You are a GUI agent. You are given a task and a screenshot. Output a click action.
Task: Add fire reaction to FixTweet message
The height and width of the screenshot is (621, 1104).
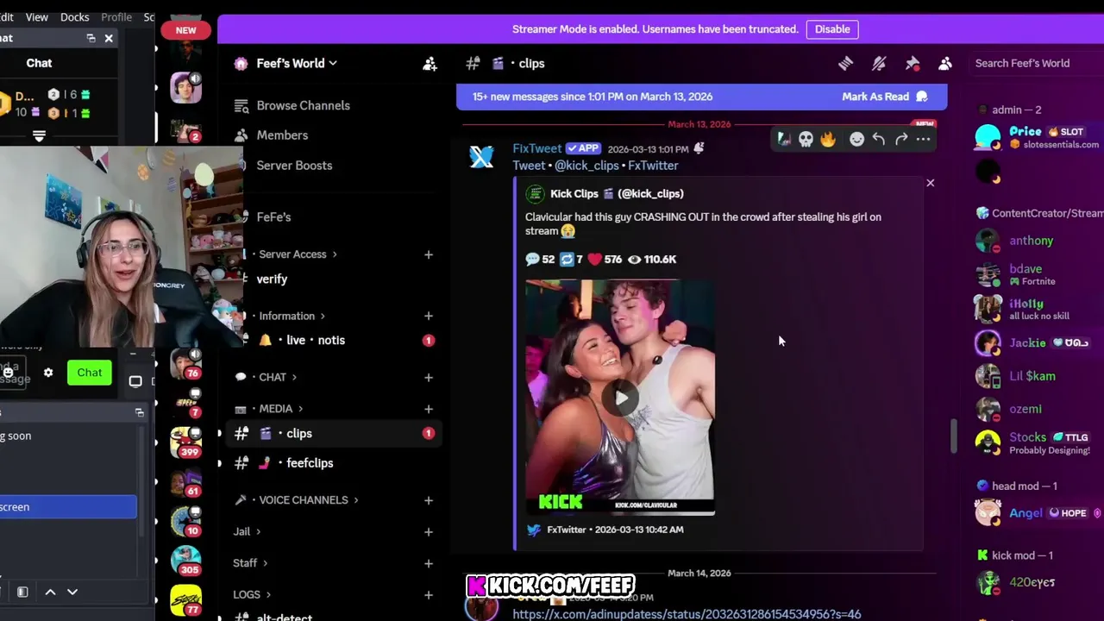coord(828,139)
